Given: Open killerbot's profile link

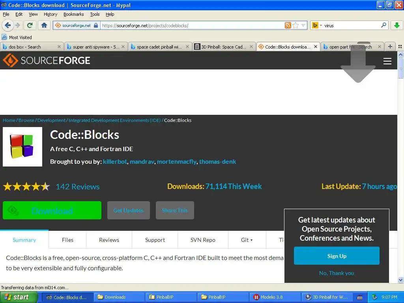Looking at the screenshot, I should pos(115,161).
